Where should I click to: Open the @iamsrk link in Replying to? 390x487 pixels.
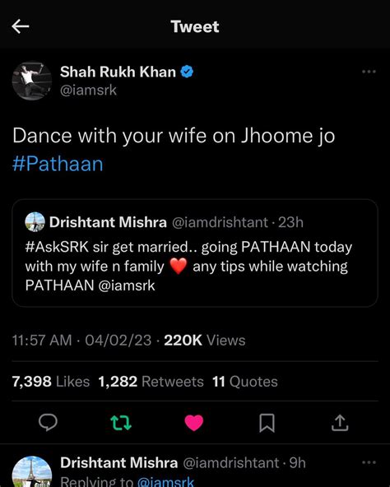click(165, 481)
